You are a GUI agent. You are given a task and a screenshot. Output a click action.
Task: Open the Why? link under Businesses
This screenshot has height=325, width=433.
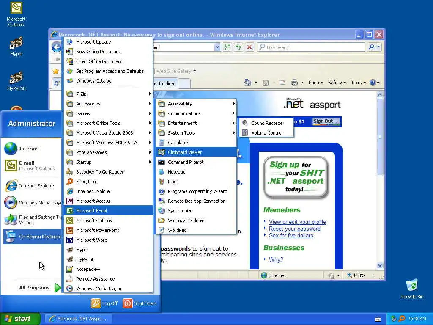point(276,259)
